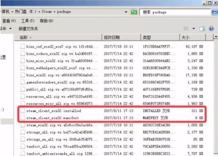The width and height of the screenshot is (218, 156).
Task: Select file icon of steam_win32.zip.vz
Action: [x=23, y=125]
